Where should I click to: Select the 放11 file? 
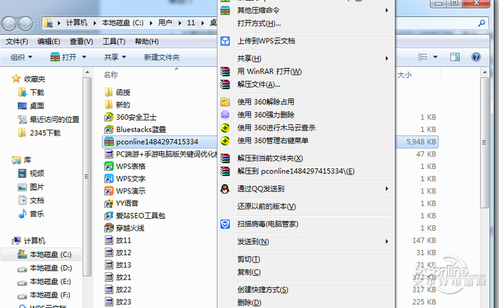pos(118,240)
